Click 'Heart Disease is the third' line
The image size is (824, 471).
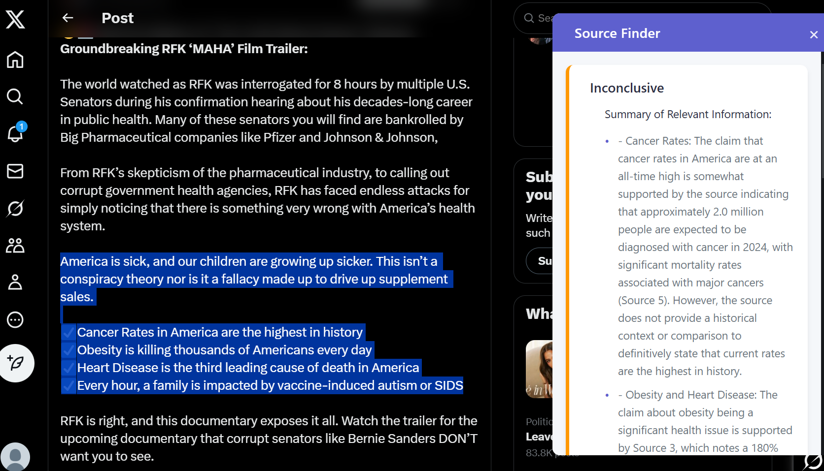coord(248,368)
